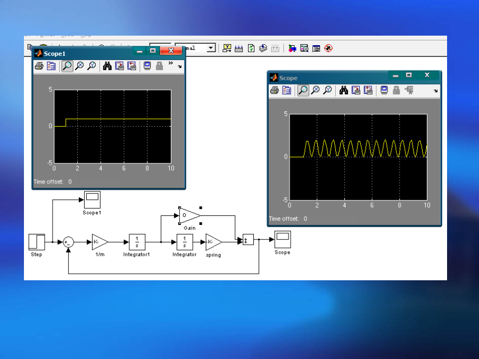479x359 pixels.
Task: Click the greyed-out build icon in Simulink toolbar
Action: tap(275, 48)
